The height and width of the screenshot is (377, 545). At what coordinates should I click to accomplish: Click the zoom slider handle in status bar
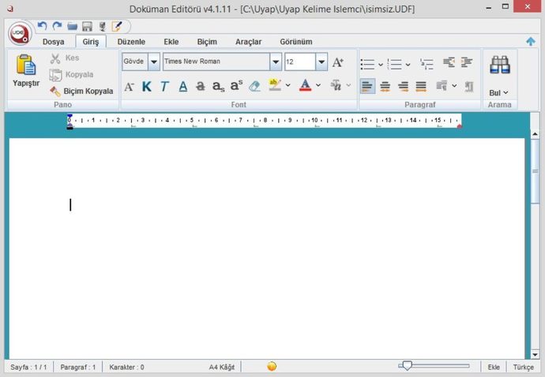pyautogui.click(x=407, y=365)
